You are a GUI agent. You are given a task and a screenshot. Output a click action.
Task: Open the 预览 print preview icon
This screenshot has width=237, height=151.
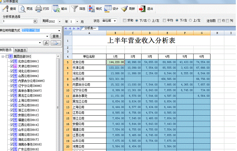click(x=22, y=9)
